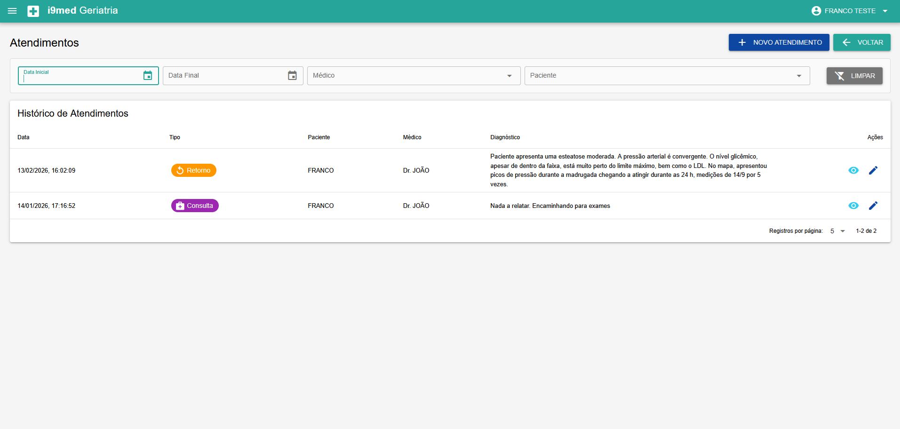The image size is (900, 429).
Task: Sort by the Tipo column header
Action: click(x=175, y=137)
